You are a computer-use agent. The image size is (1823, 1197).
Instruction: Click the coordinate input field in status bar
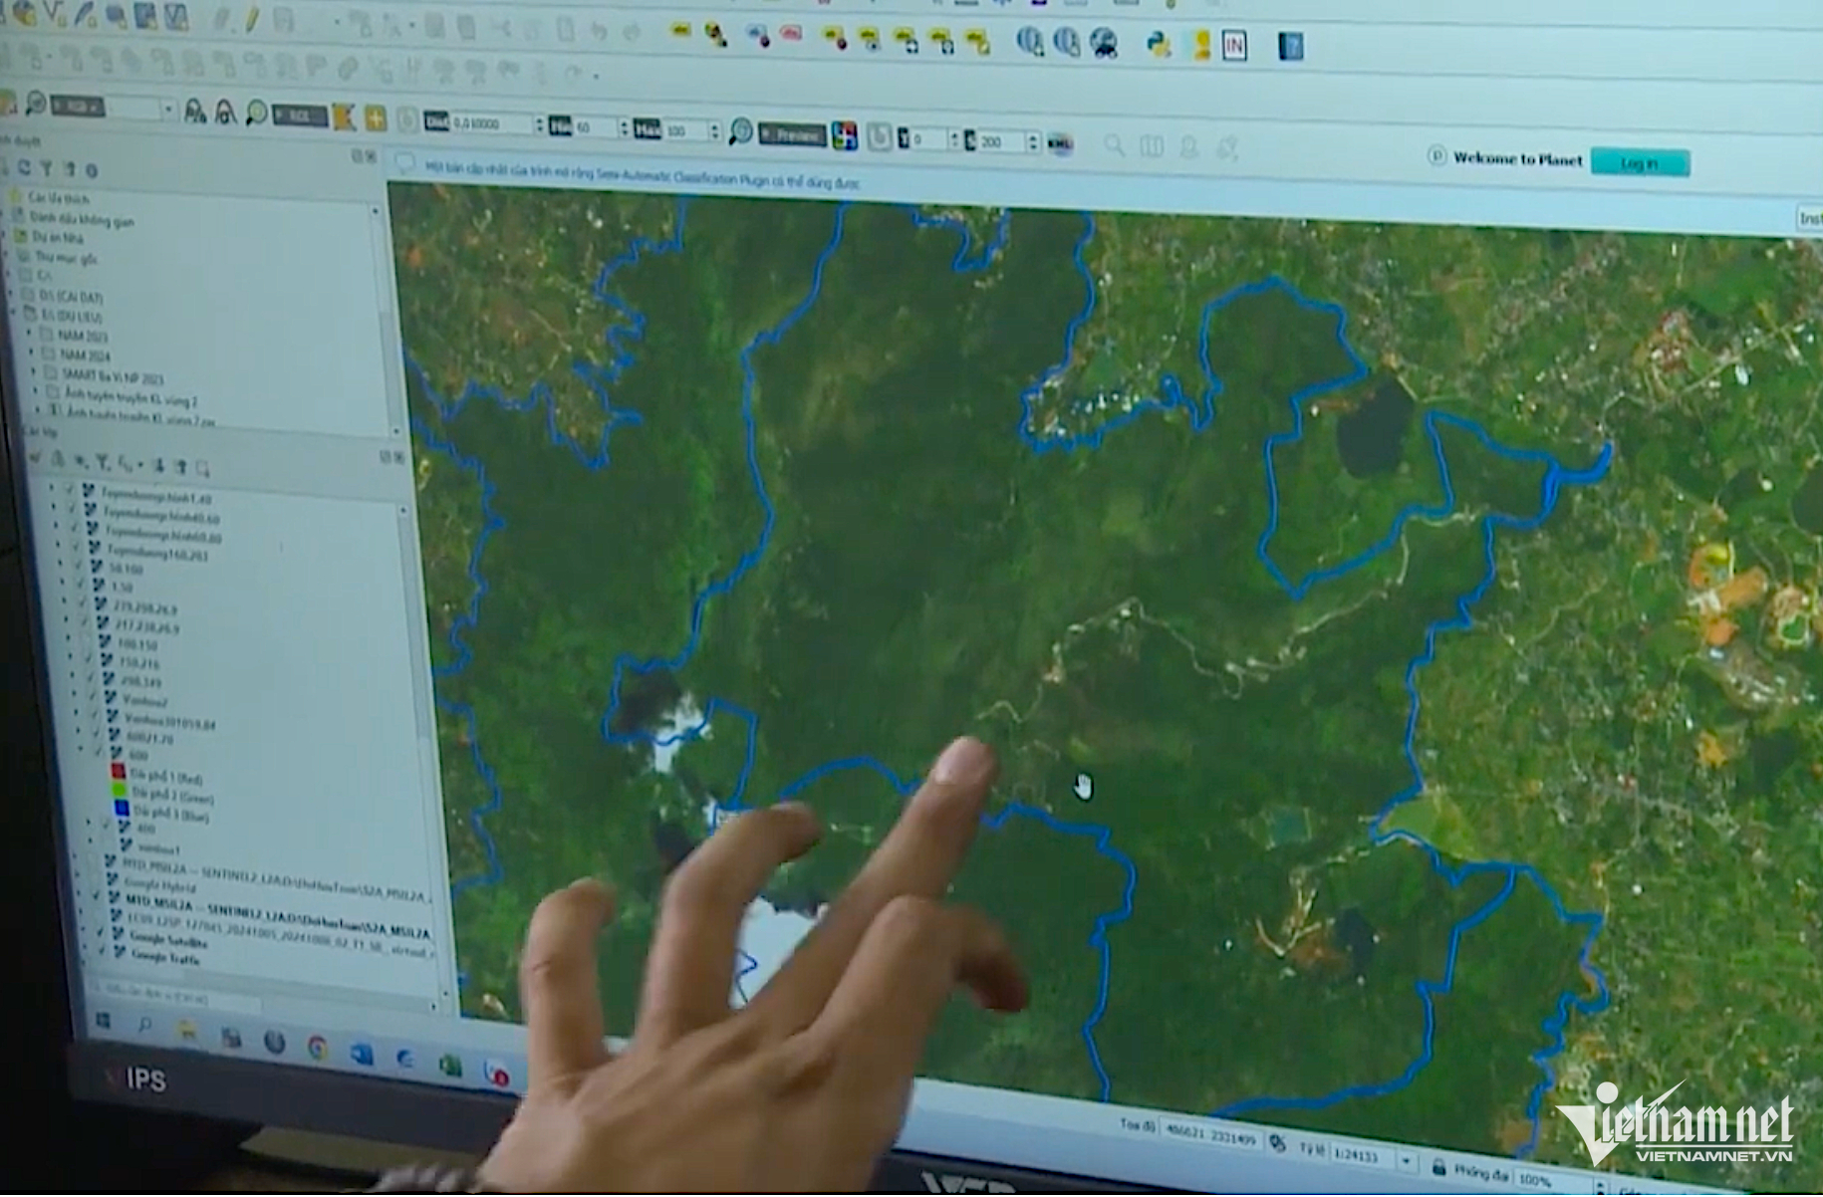(1211, 1135)
